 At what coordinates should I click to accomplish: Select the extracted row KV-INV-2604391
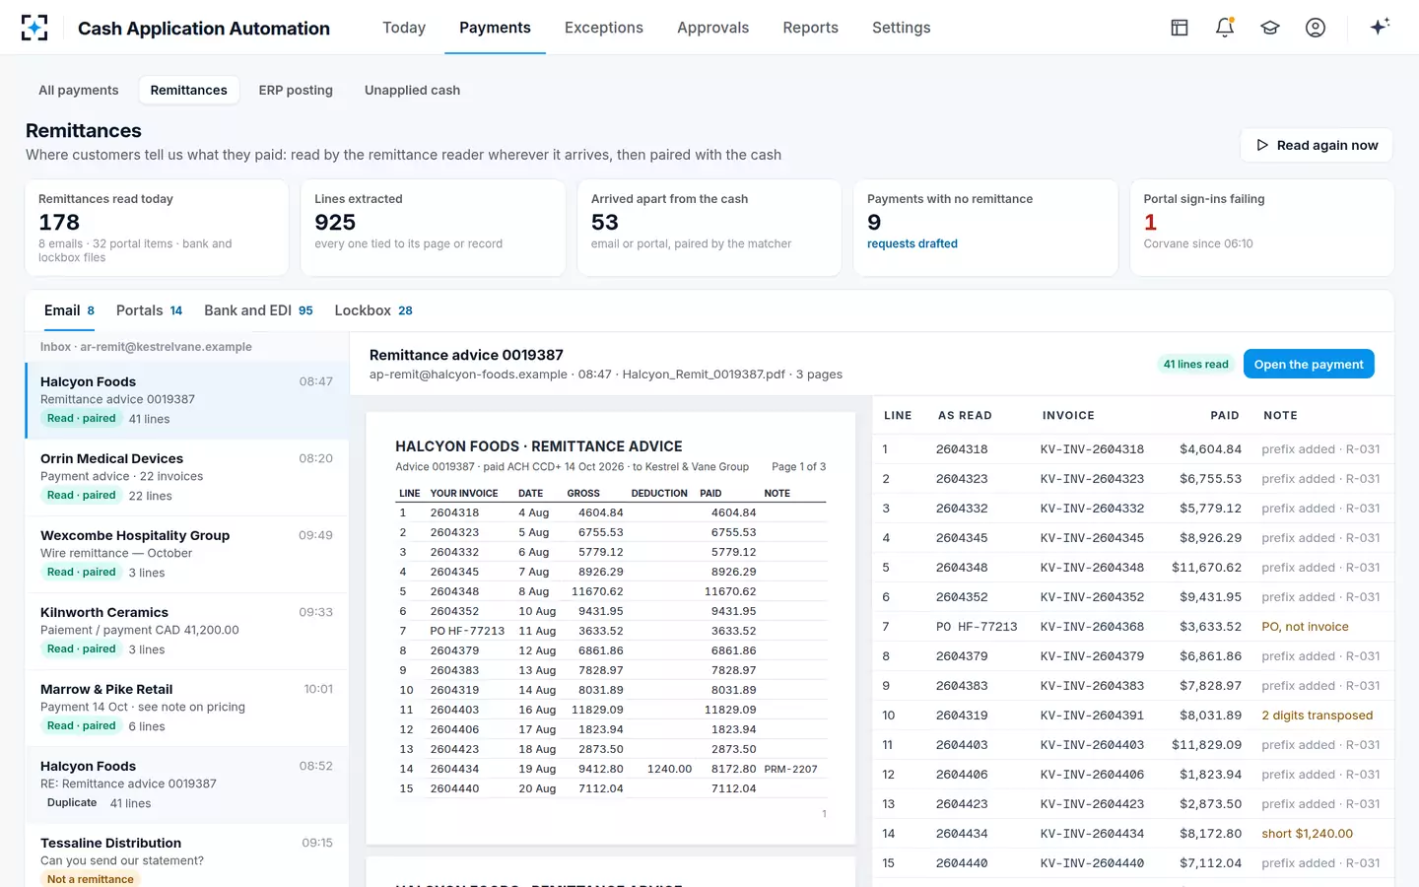(1133, 716)
